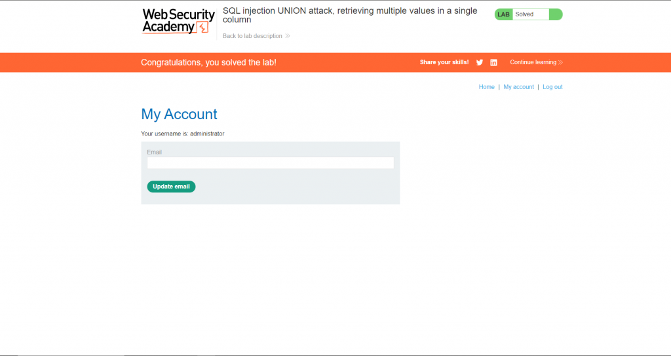Open the Home navigation link
Screen dimensions: 671x356
(x=486, y=87)
